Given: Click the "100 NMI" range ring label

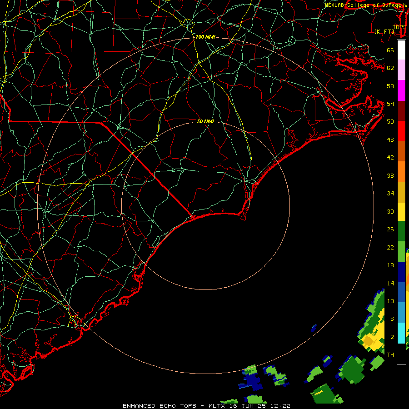Looking at the screenshot, I should click(205, 37).
